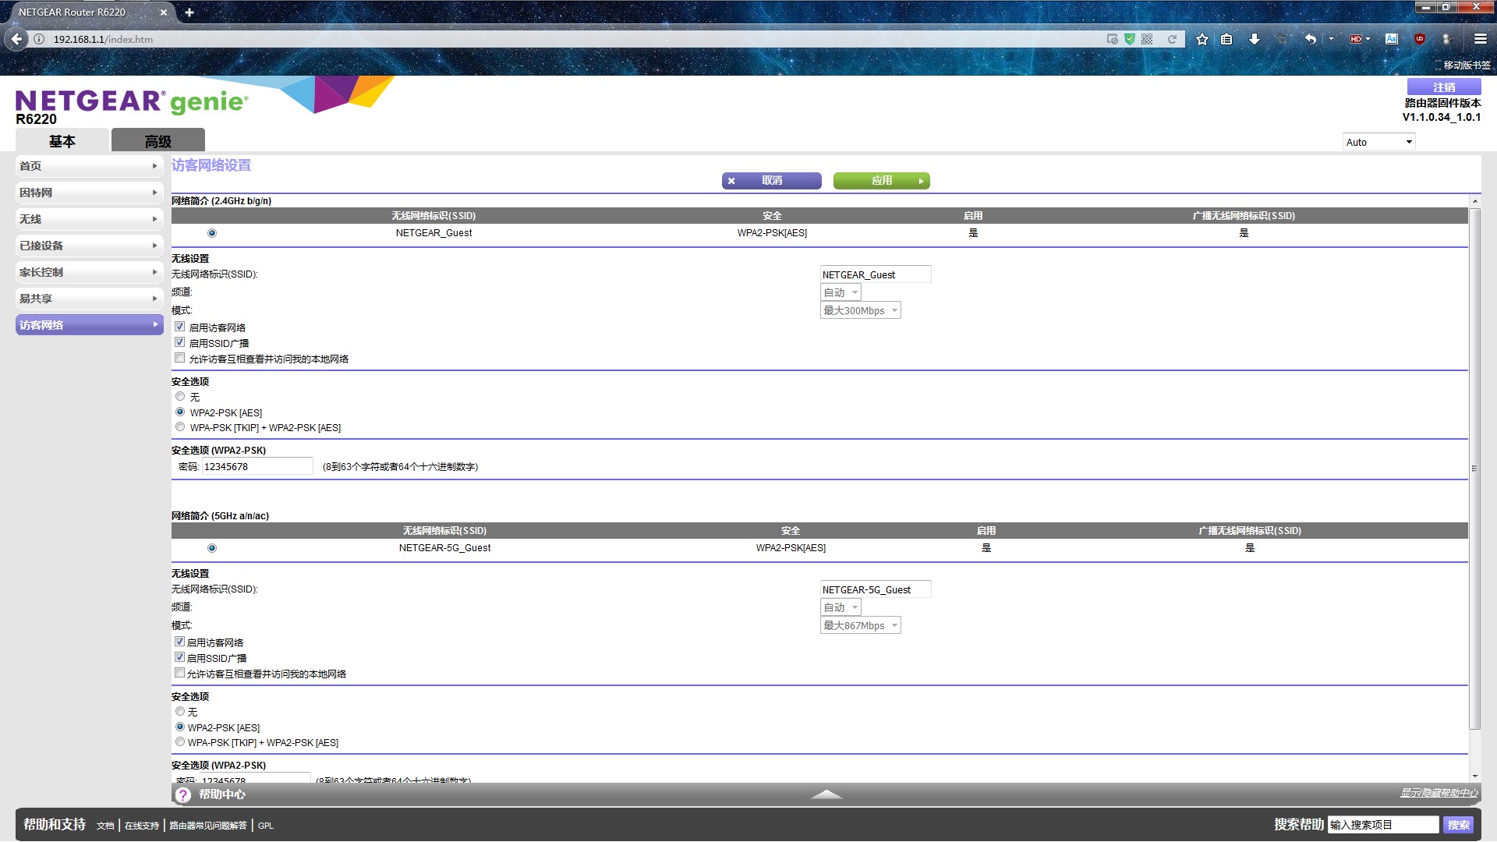Image resolution: width=1497 pixels, height=842 pixels.
Task: Click the 取消 cancel button
Action: tap(771, 181)
